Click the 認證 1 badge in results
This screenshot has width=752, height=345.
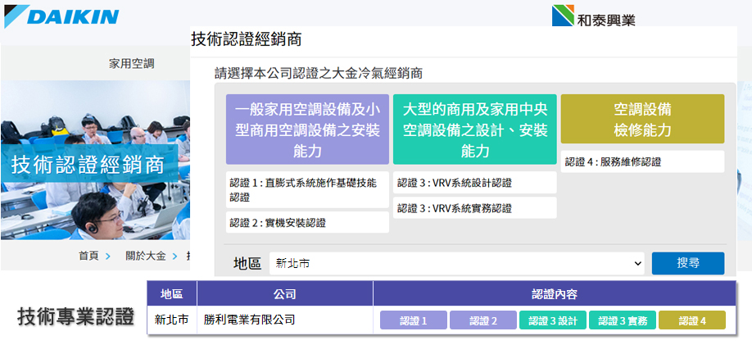coord(414,320)
